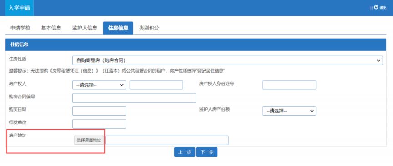The image size is (393, 166).
Task: Go to 类别积分 tab
Action: coord(149,28)
